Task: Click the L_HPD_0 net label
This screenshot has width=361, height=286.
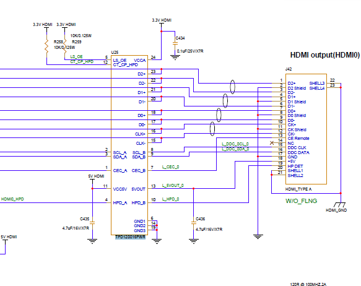Action: pos(171,199)
